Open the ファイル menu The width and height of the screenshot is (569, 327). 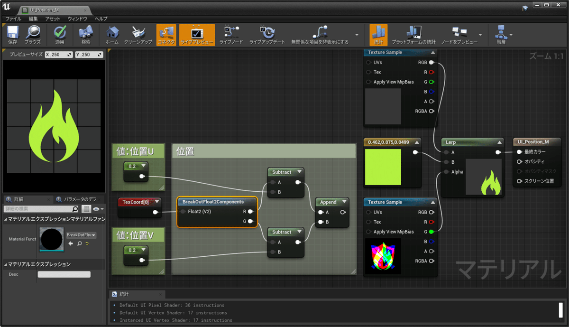tap(13, 19)
